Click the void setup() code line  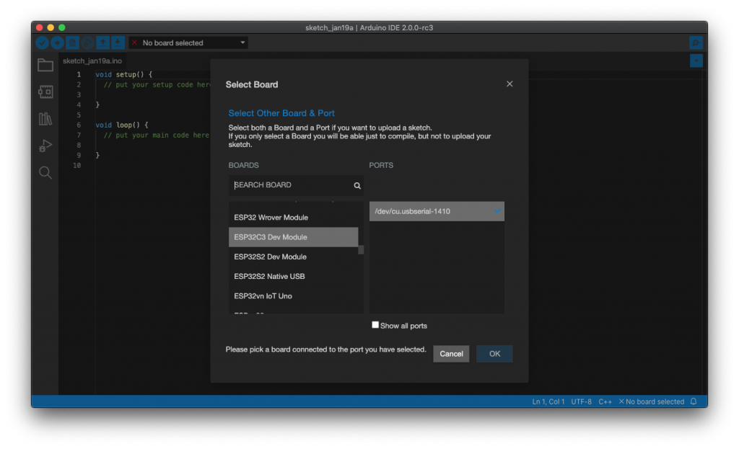[124, 74]
